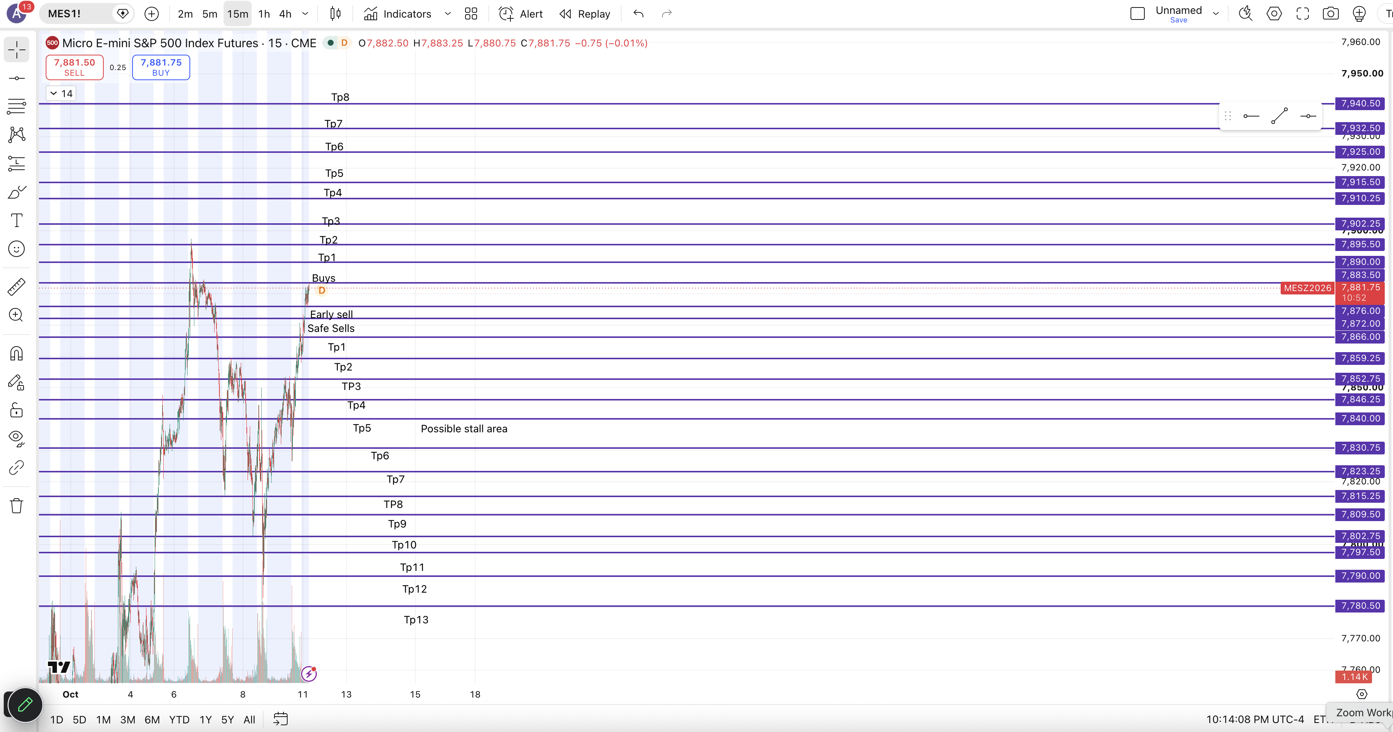Viewport: 1393px width, 732px height.
Task: Choose the YTD date range
Action: tap(179, 720)
